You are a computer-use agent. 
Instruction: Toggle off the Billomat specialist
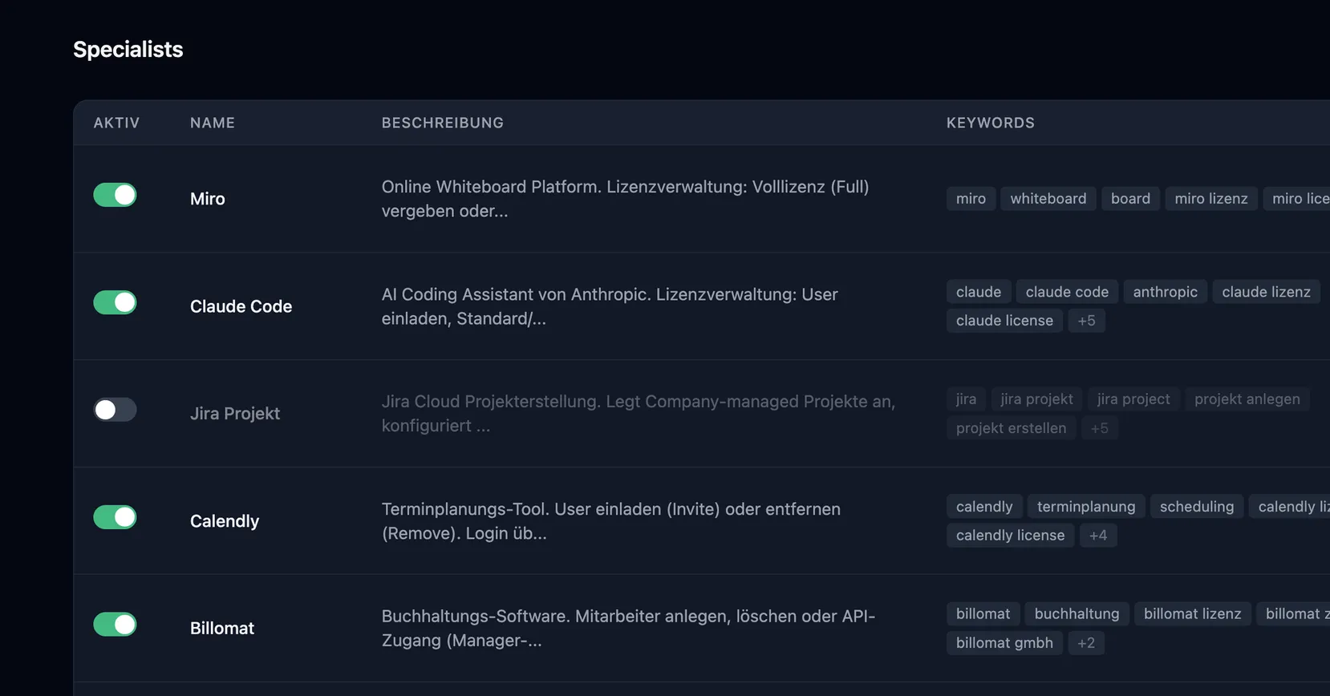115,625
